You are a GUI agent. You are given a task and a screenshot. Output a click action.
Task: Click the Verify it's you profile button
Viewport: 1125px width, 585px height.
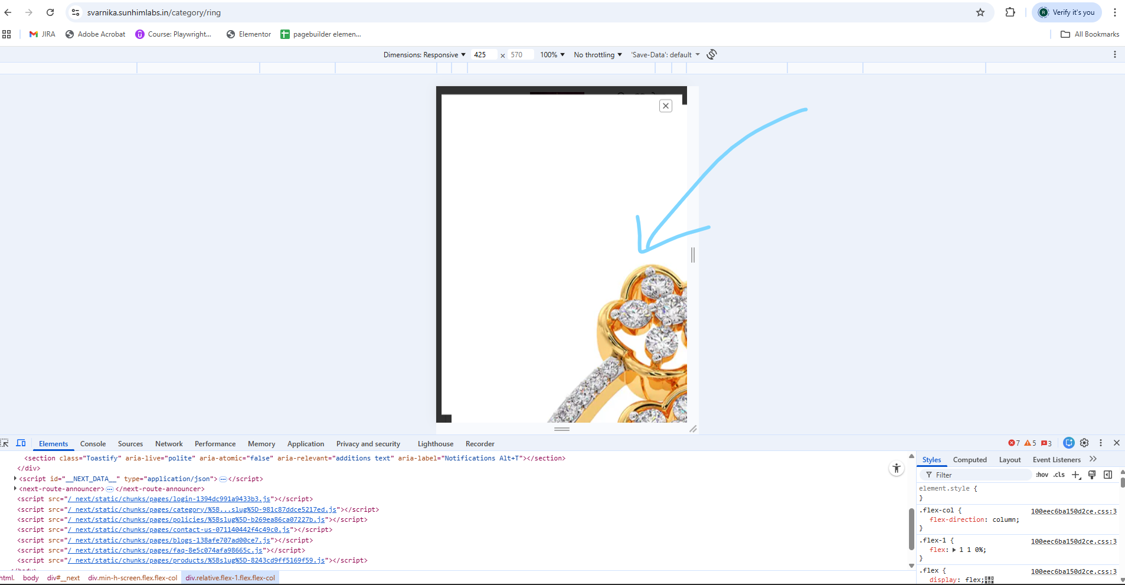click(1067, 12)
